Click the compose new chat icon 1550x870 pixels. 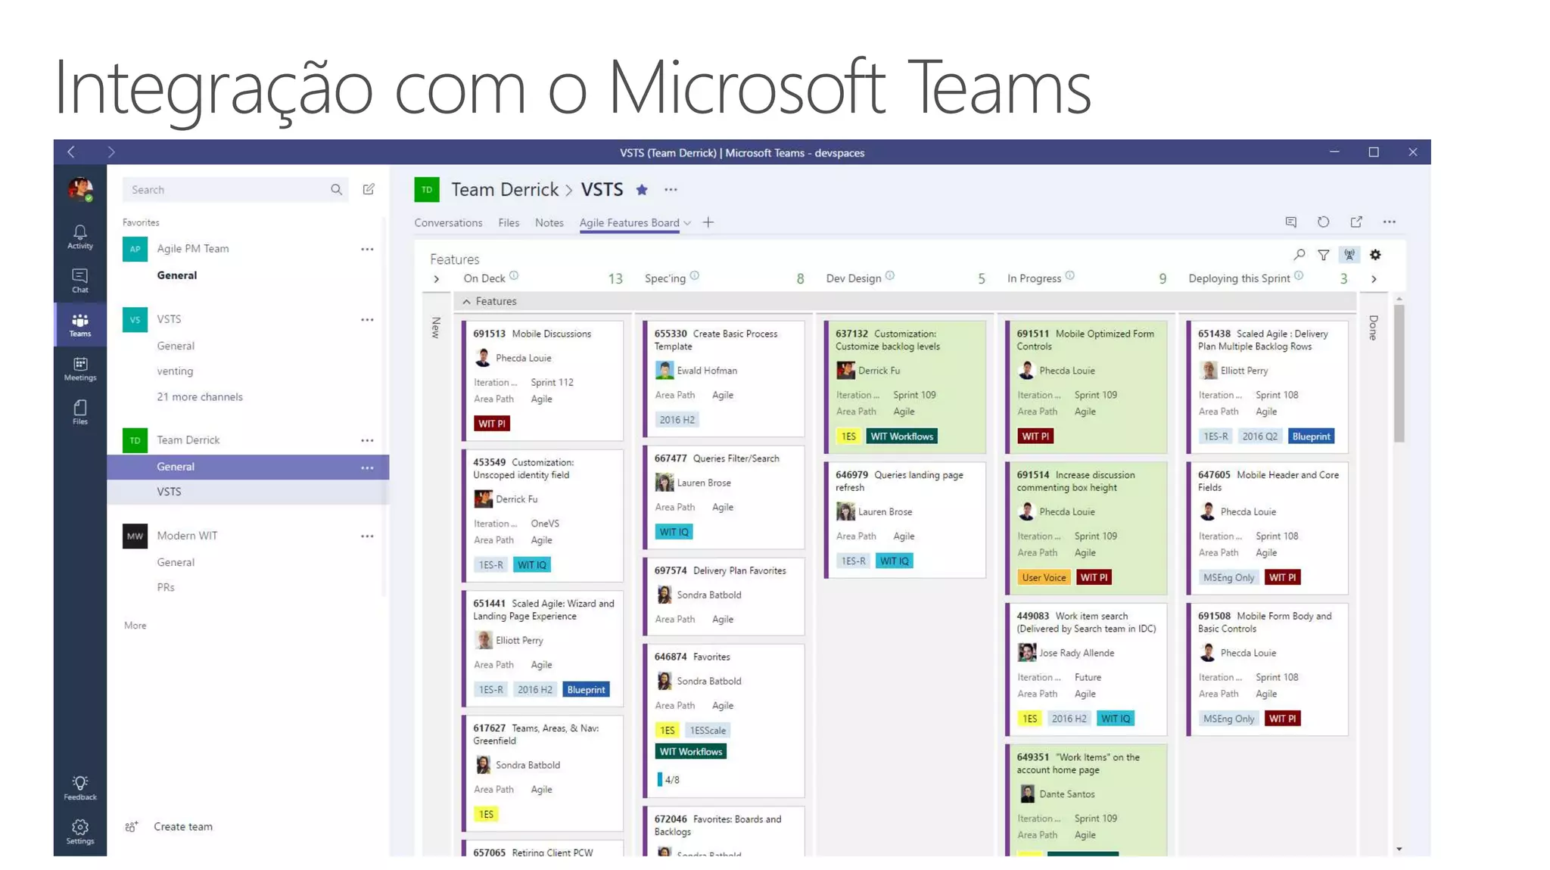[369, 189]
